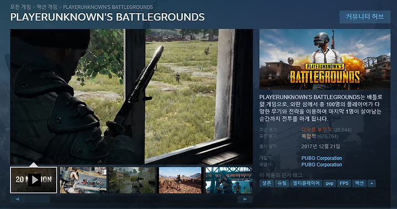Select the 생존 tag
This screenshot has height=209, width=397.
pos(266,184)
